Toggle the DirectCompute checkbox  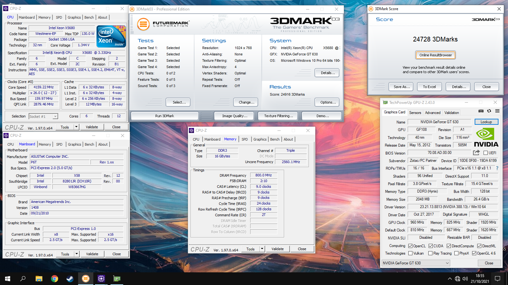coord(449,246)
